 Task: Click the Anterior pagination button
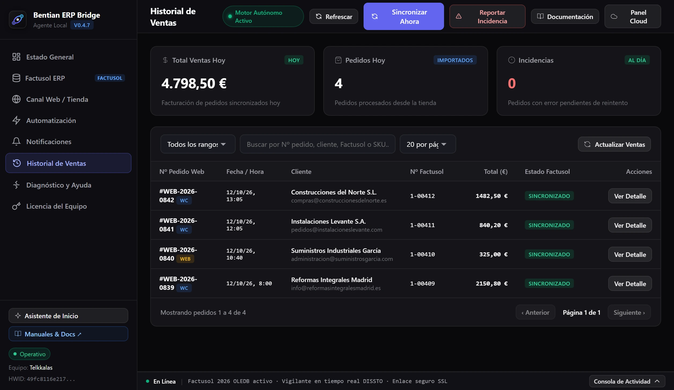point(535,312)
